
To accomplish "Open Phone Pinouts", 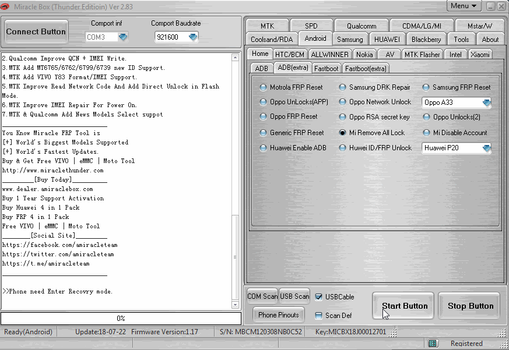I will click(x=279, y=314).
